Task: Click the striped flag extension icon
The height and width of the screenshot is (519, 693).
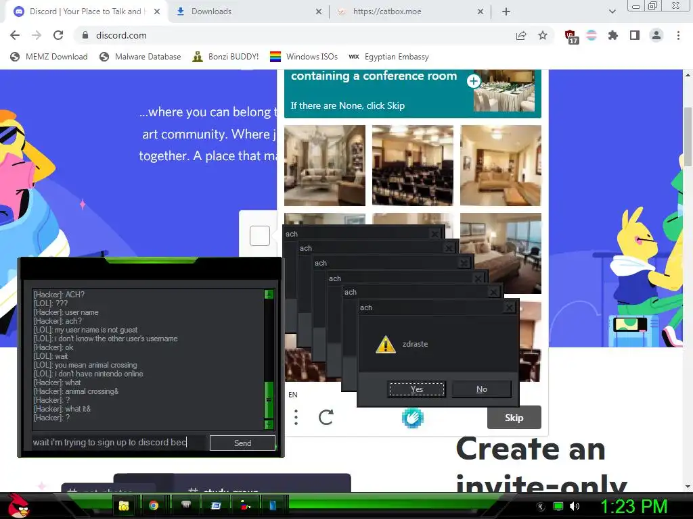Action: [x=591, y=35]
